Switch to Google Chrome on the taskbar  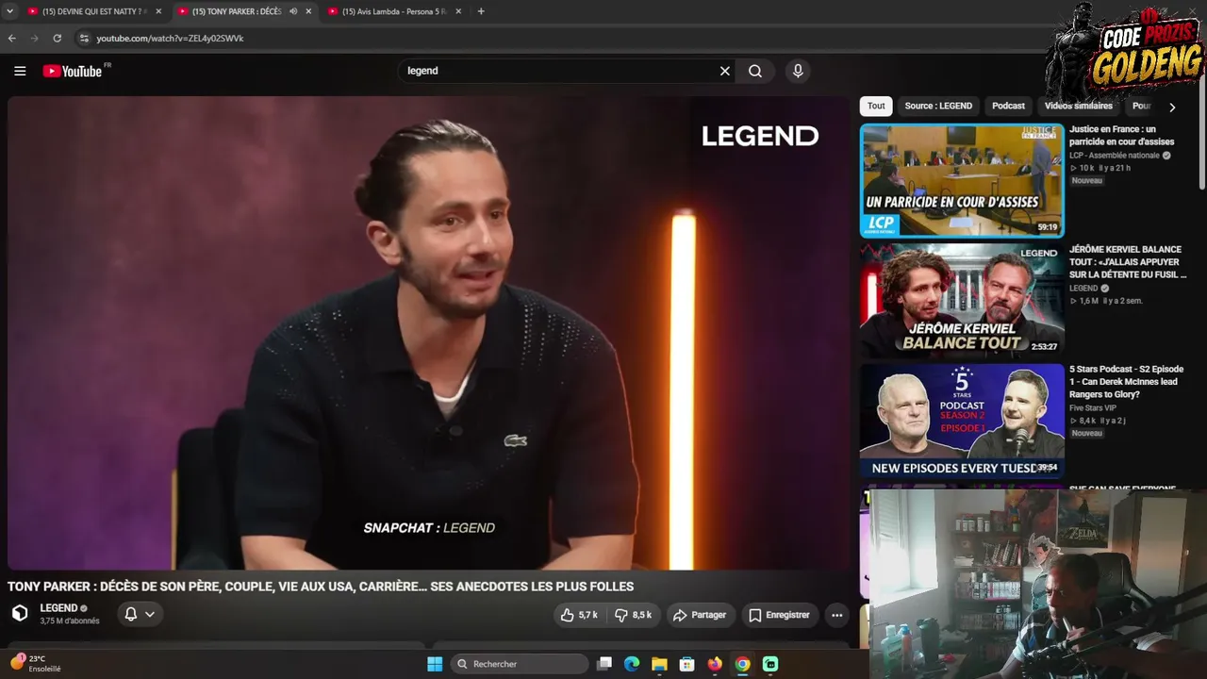[742, 664]
